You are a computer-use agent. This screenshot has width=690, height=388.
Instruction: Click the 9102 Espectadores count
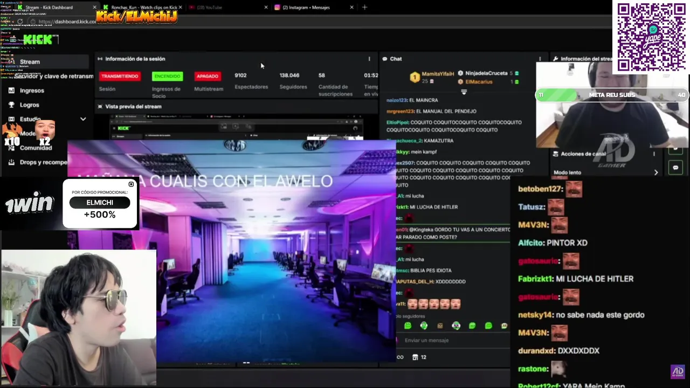(x=240, y=75)
